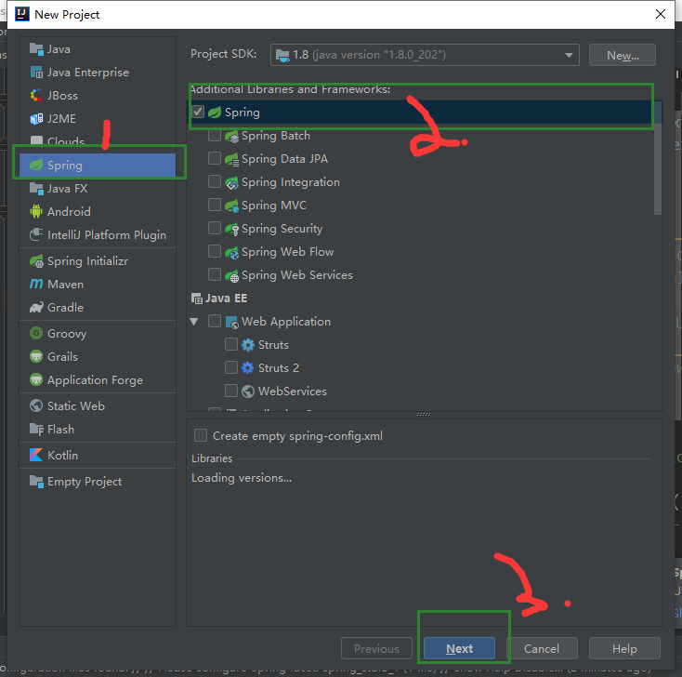The width and height of the screenshot is (682, 677).
Task: Click the Java folder icon in sidebar
Action: tap(36, 49)
